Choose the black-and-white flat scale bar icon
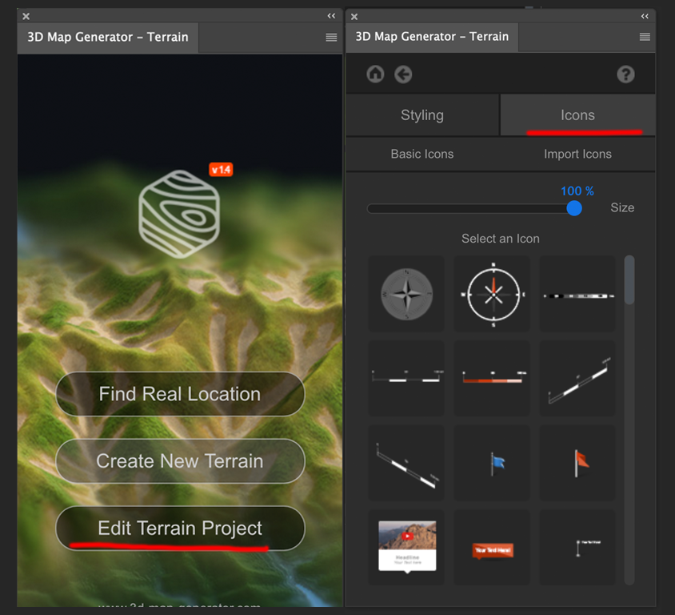Viewport: 675px width, 615px height. coord(577,294)
